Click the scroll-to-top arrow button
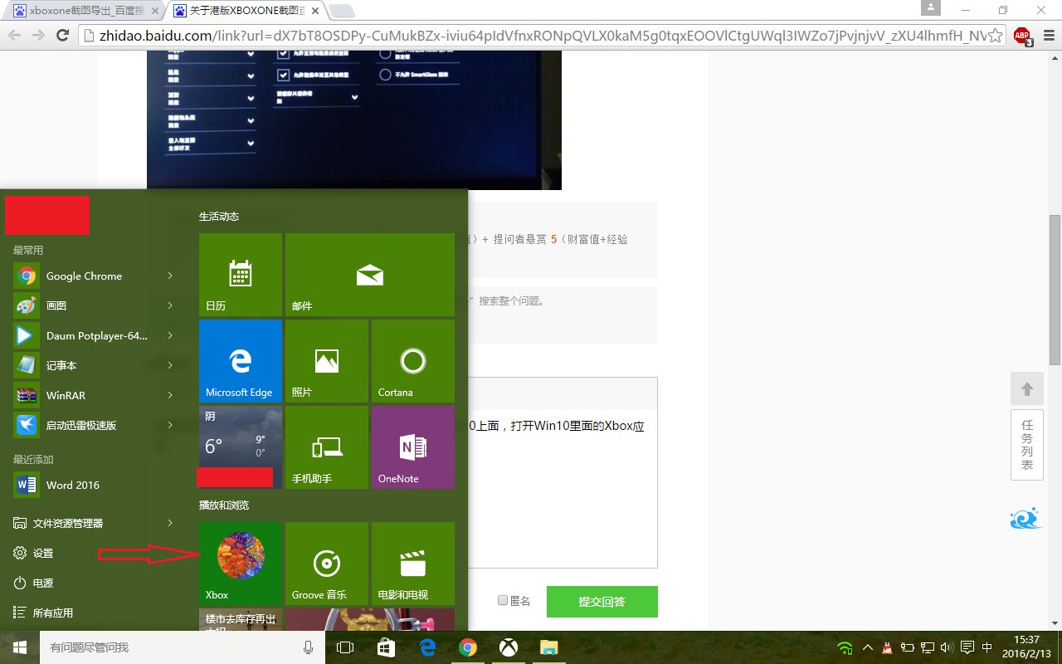The height and width of the screenshot is (664, 1062). tap(1027, 388)
